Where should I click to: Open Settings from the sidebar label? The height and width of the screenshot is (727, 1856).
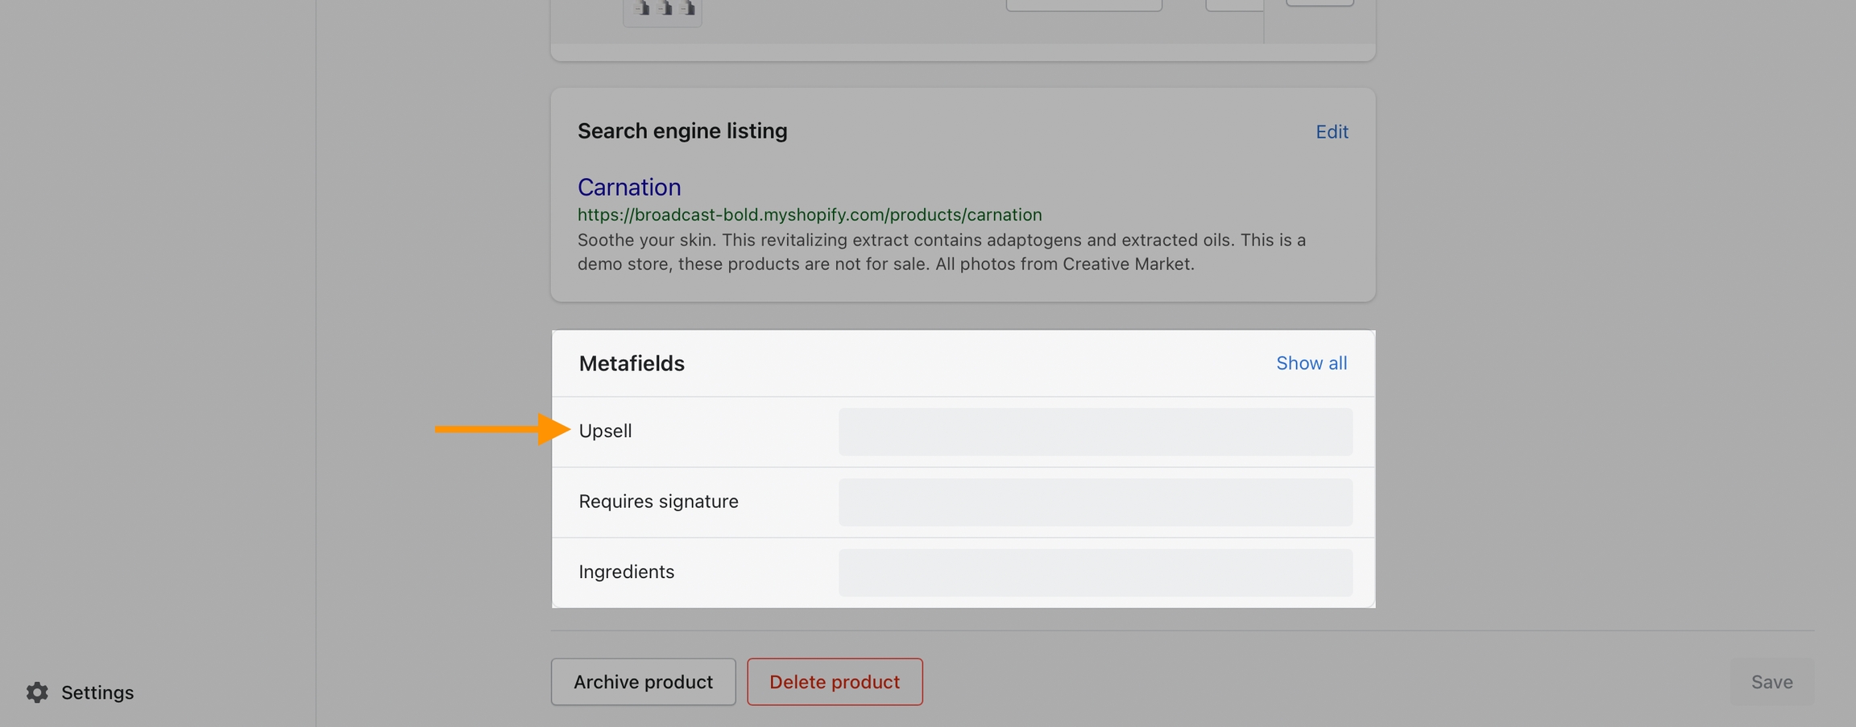pos(97,692)
